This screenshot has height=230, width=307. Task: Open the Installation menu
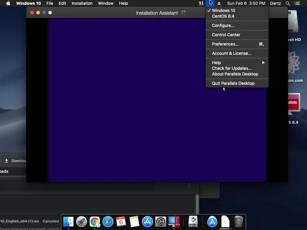click(82, 3)
